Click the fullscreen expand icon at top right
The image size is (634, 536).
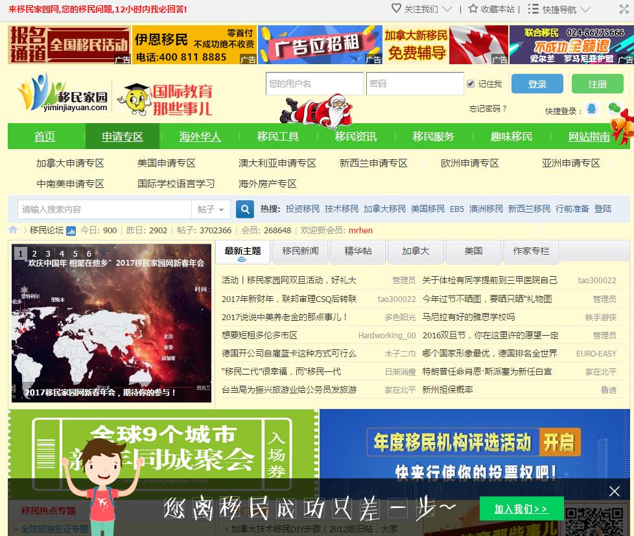click(624, 9)
